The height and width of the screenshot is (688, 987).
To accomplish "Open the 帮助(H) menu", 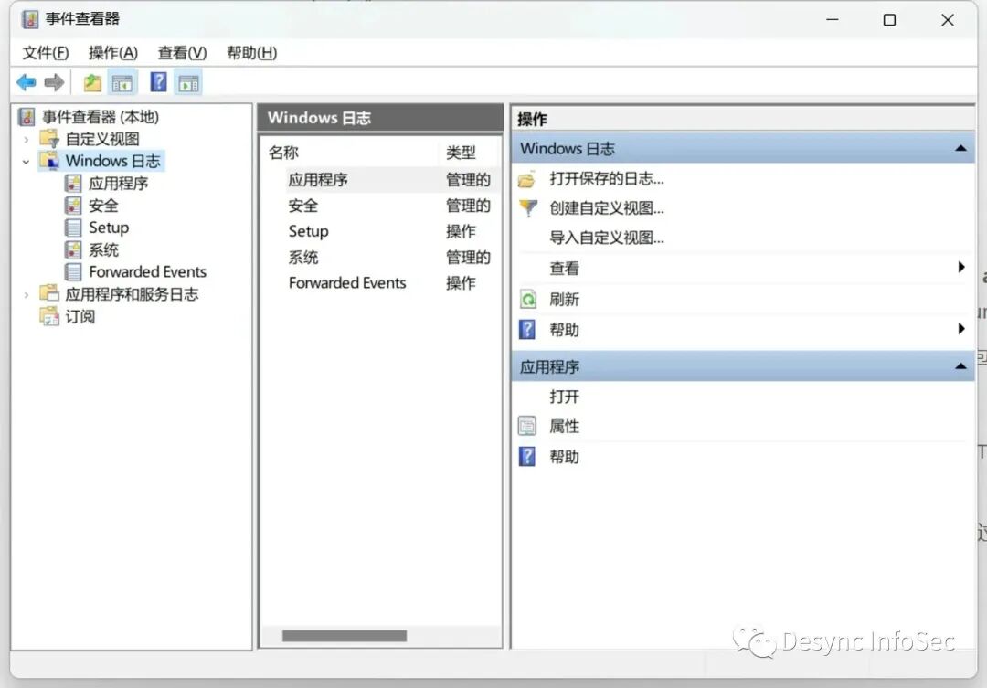I will (x=252, y=53).
